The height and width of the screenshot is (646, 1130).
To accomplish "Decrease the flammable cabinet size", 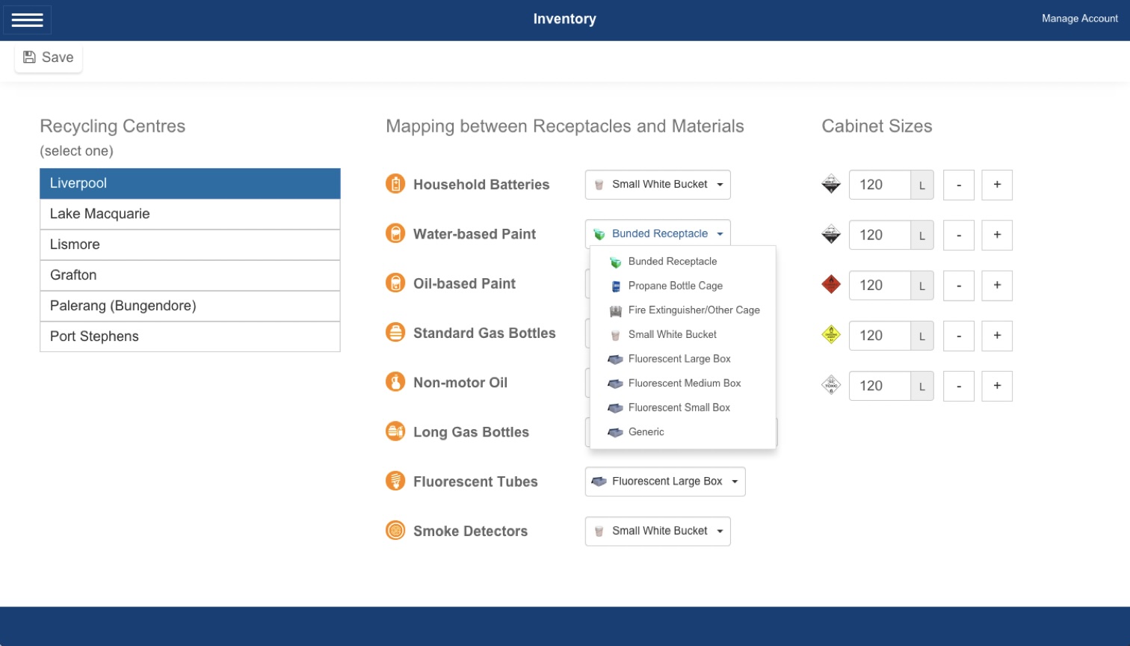I will pyautogui.click(x=959, y=285).
